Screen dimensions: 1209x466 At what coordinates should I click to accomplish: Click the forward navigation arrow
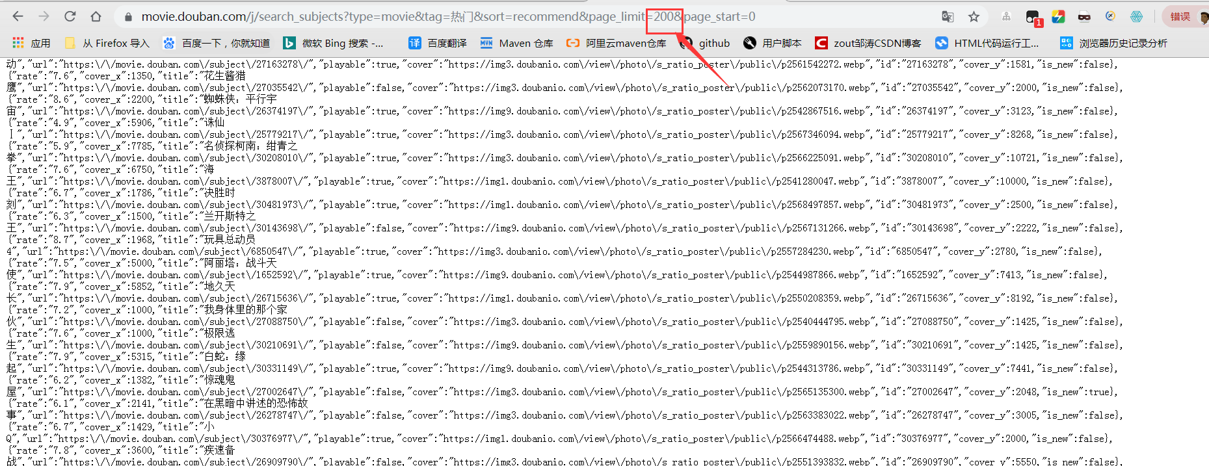tap(44, 16)
